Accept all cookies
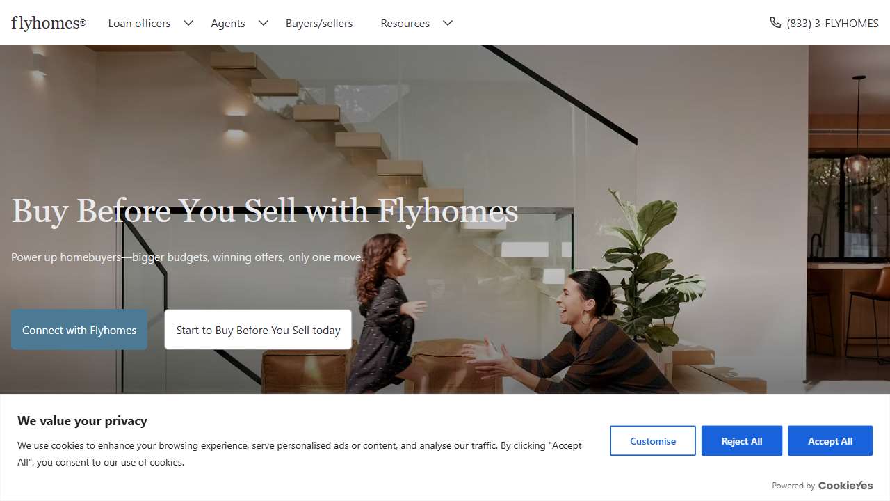The width and height of the screenshot is (890, 501). point(830,441)
